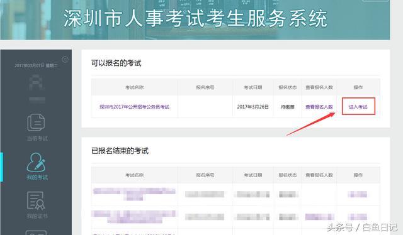Click 考试日期 header in 可以报名的考试 table
Image resolution: width=403 pixels, height=235 pixels.
(x=253, y=87)
